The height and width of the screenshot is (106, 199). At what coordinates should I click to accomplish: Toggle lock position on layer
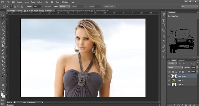(x=180, y=72)
